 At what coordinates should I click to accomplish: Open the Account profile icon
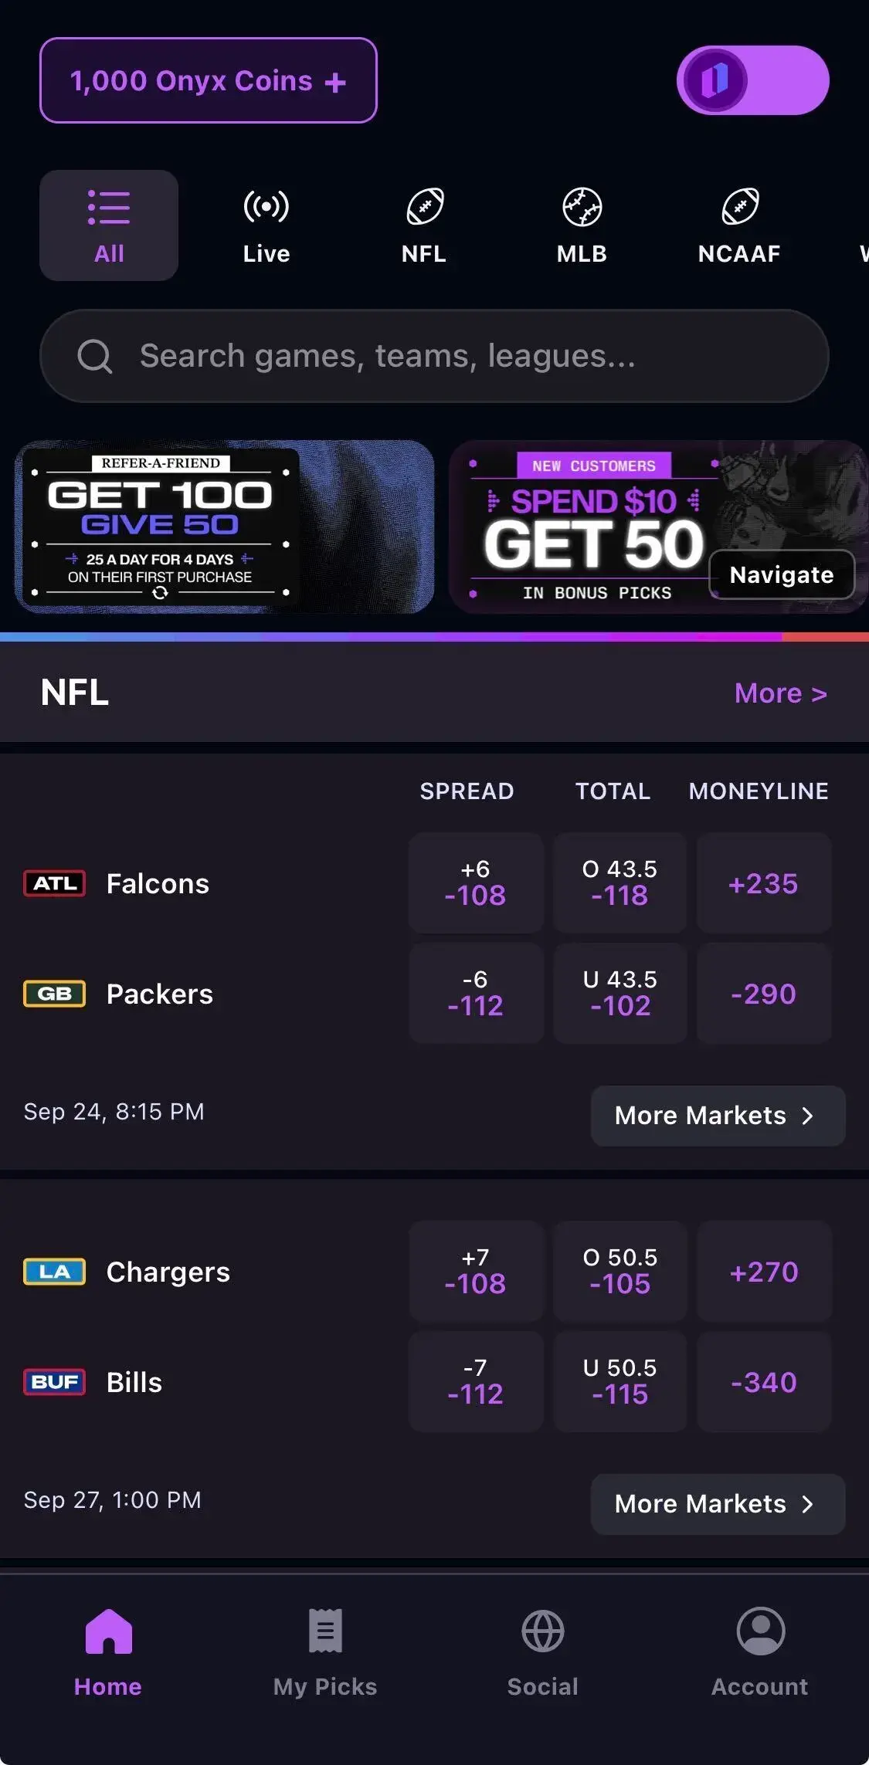coord(761,1631)
